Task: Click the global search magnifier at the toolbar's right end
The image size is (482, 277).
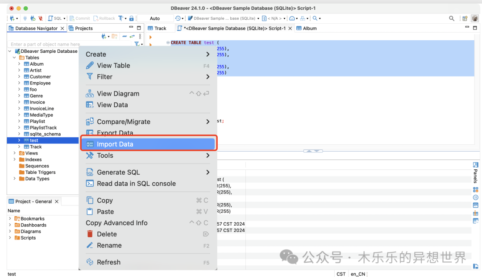Action: point(452,18)
